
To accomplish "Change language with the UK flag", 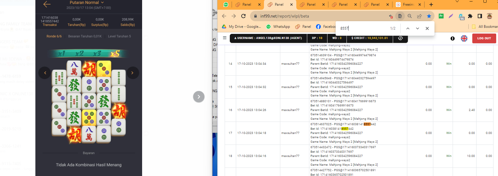I will (x=464, y=38).
